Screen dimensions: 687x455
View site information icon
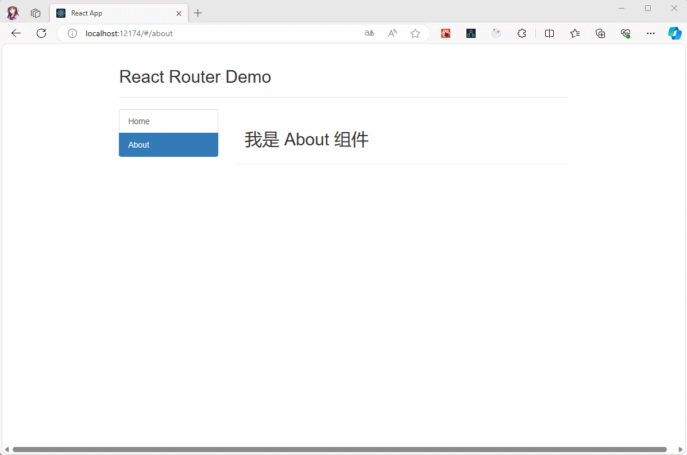[x=72, y=33]
